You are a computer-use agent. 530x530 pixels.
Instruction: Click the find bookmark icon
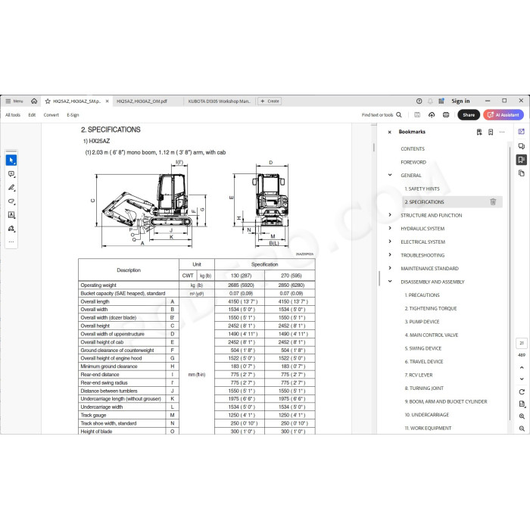click(479, 132)
